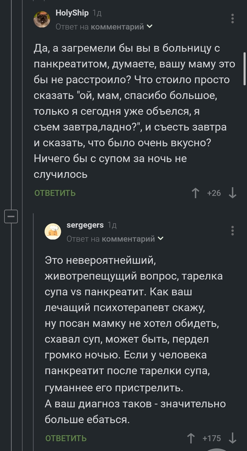247x451 pixels.
Task: Click the 1д timestamp of sergegers' comment
Action: [112, 225]
